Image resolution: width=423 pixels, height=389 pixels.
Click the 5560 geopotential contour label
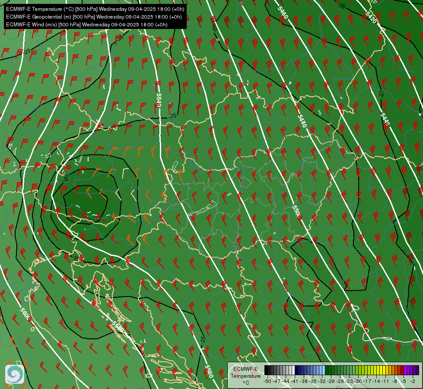[x=209, y=371]
